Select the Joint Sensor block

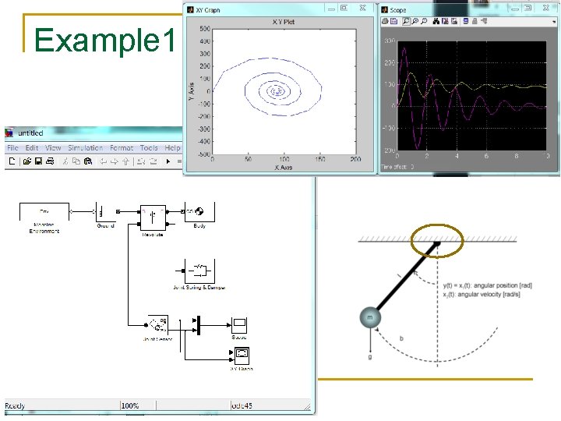tap(157, 325)
